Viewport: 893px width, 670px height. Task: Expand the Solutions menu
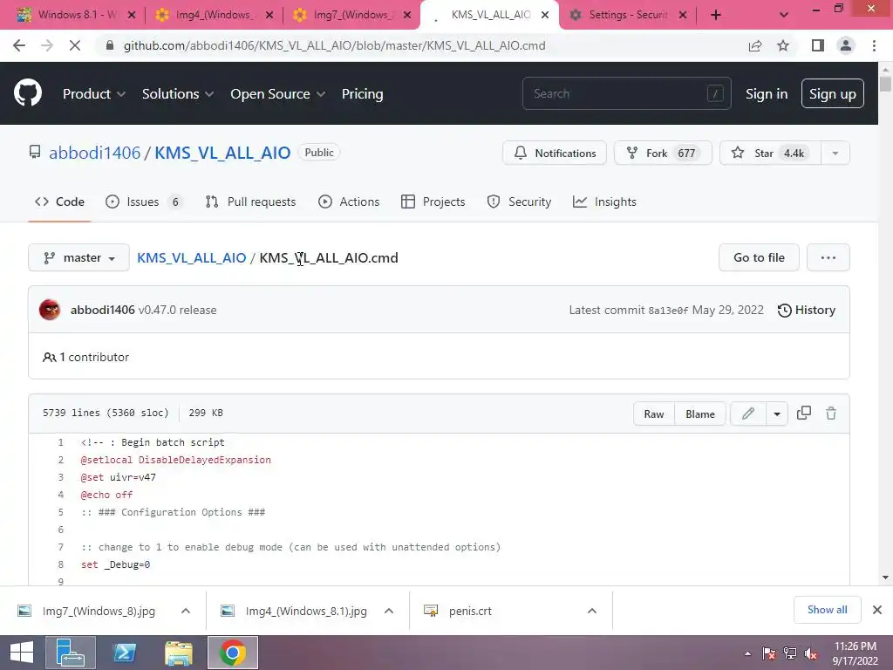178,94
